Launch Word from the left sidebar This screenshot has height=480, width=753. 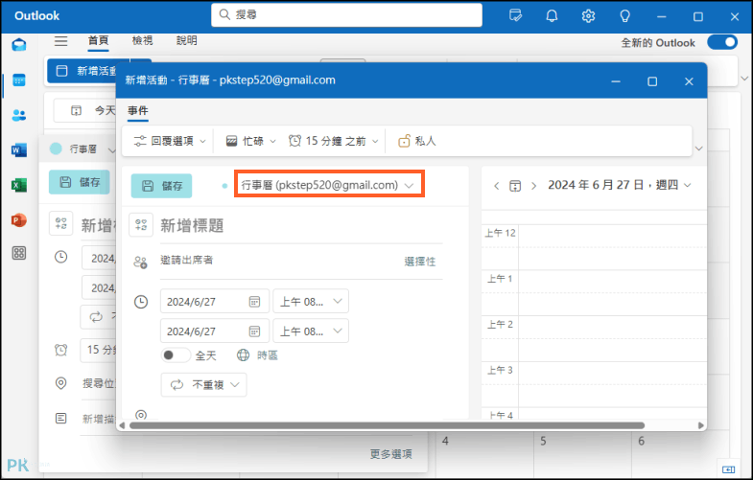point(19,150)
